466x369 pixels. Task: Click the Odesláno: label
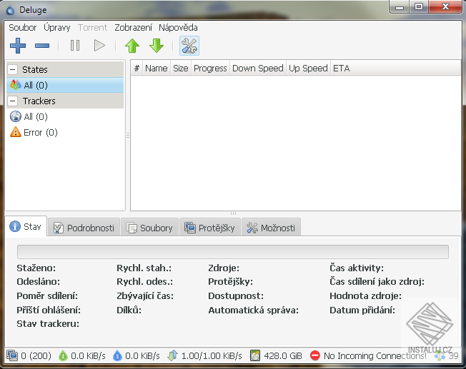pyautogui.click(x=39, y=281)
